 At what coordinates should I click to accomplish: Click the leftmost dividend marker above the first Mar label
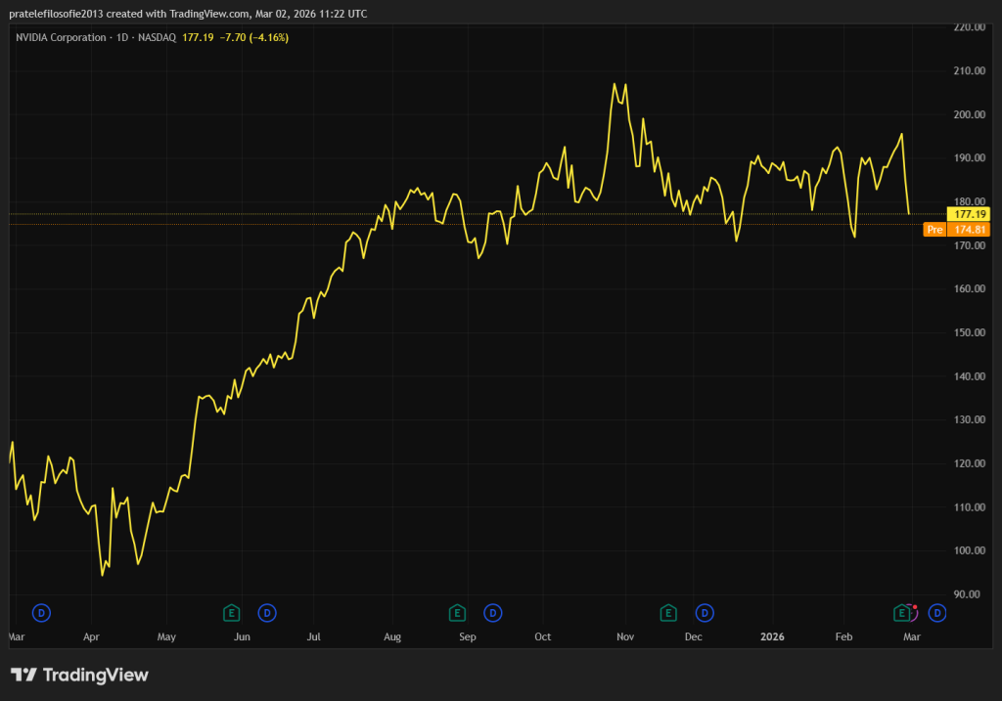[41, 613]
